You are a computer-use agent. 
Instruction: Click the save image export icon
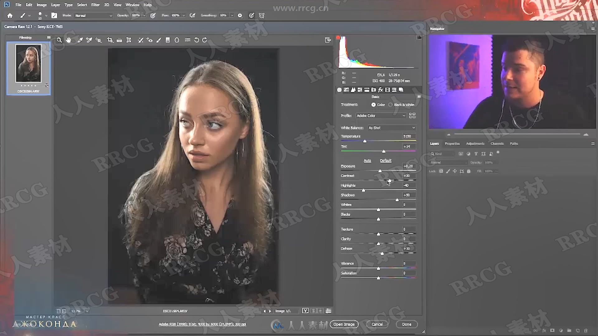[328, 40]
